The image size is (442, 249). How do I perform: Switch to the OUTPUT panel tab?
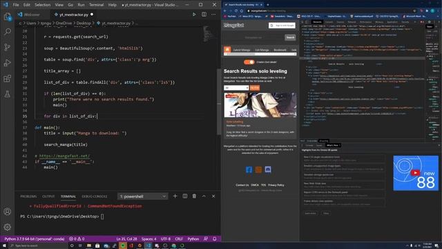[x=48, y=196]
